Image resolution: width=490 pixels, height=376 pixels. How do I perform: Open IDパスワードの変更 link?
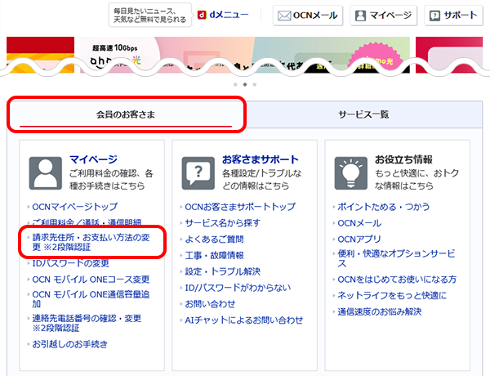click(70, 263)
